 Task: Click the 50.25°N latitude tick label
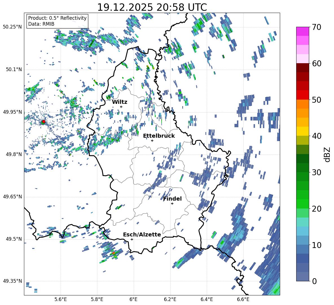tap(12, 27)
